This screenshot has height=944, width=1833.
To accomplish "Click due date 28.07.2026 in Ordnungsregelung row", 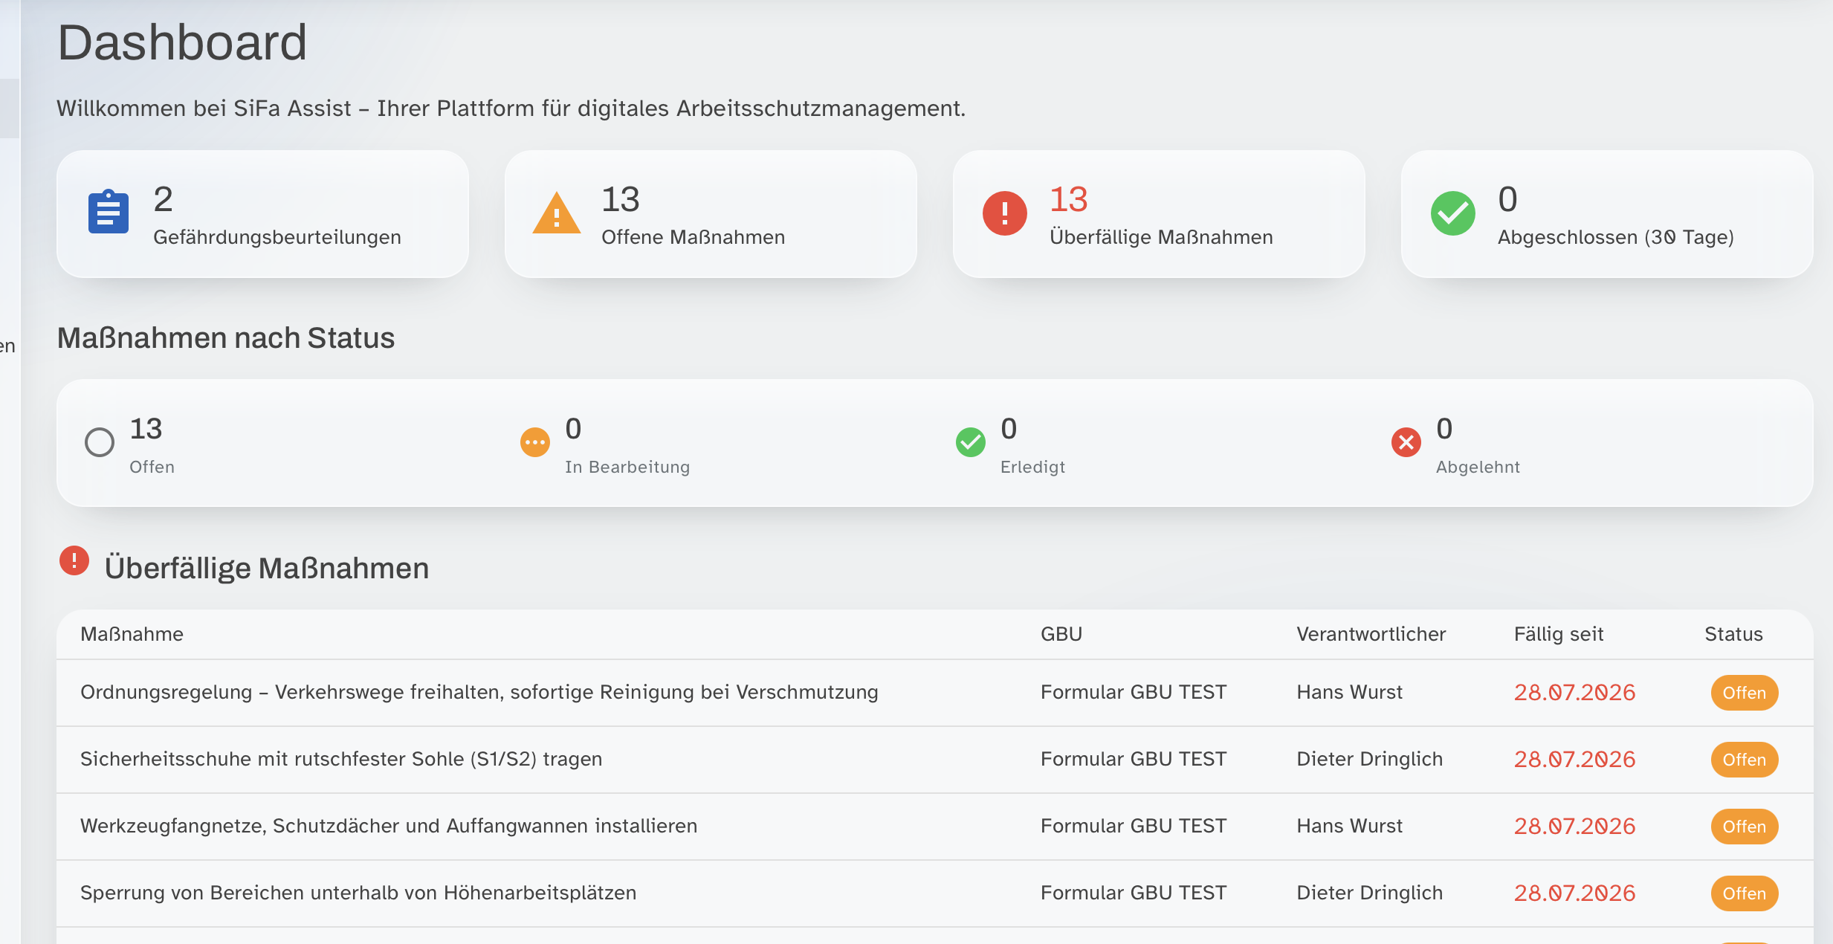I will coord(1575,692).
